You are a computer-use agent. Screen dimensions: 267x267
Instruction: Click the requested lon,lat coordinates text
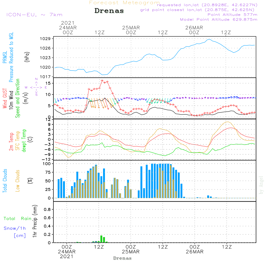(x=207, y=5)
